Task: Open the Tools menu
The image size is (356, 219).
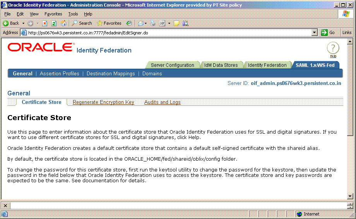Action: [73, 14]
